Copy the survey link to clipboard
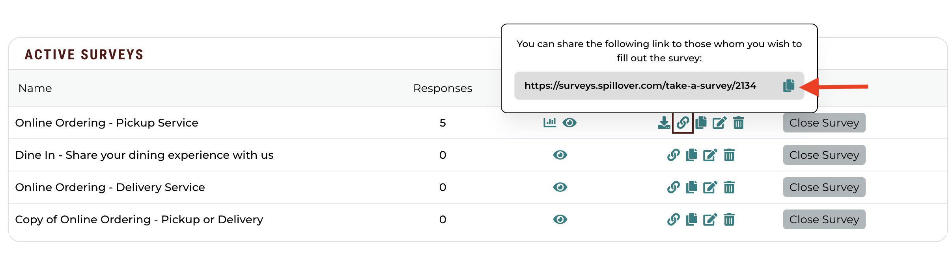 coord(789,85)
